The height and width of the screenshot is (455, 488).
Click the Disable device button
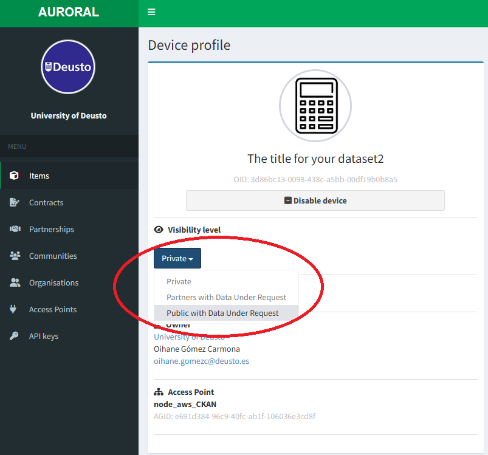coord(315,200)
